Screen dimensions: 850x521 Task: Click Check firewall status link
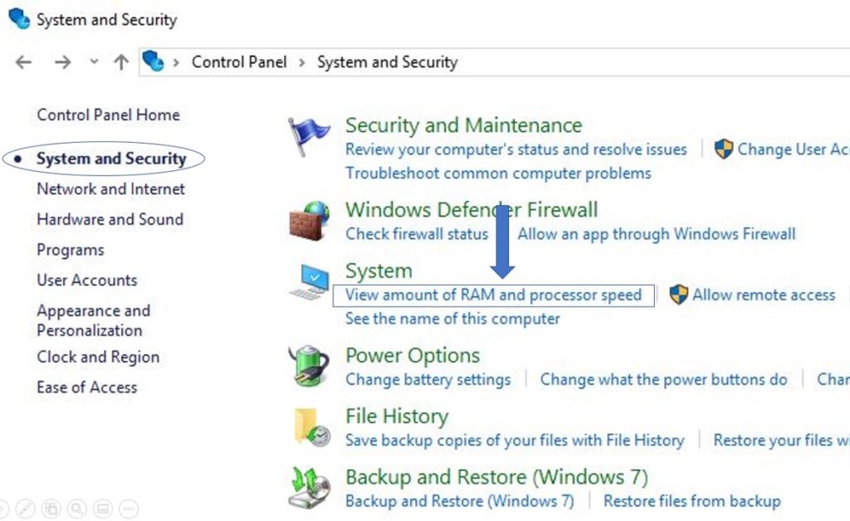417,234
